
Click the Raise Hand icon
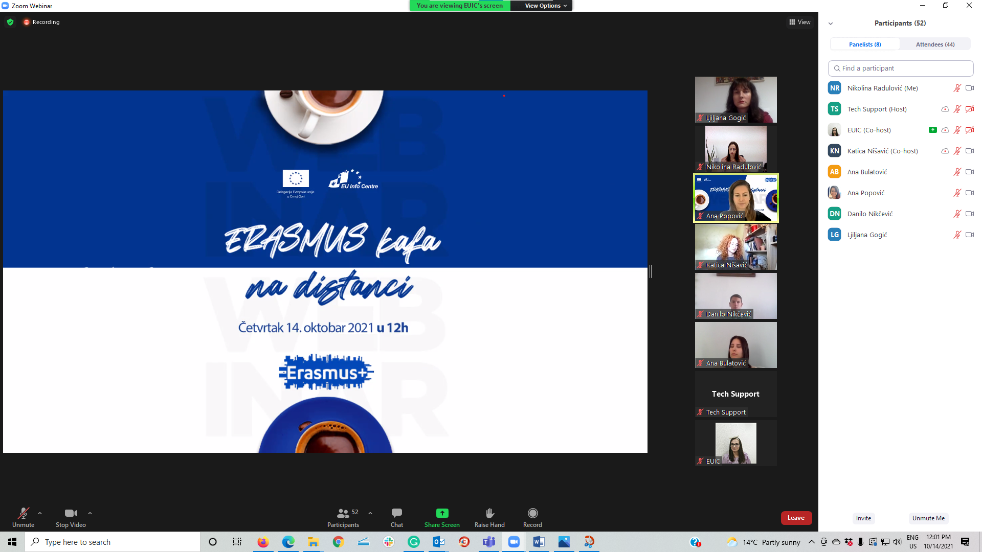click(489, 513)
